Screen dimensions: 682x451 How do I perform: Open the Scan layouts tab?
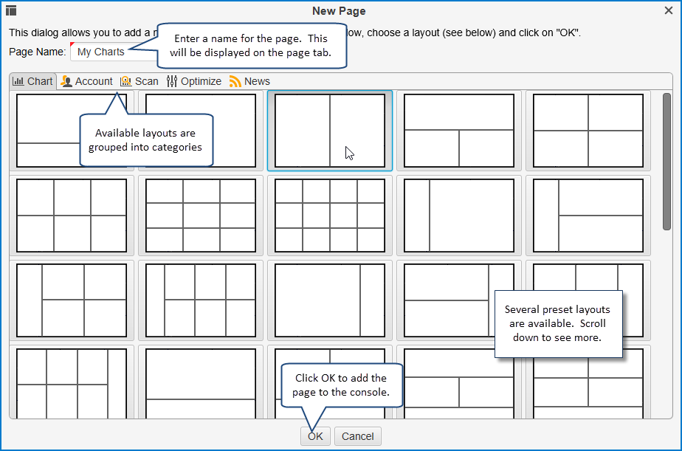(x=139, y=81)
